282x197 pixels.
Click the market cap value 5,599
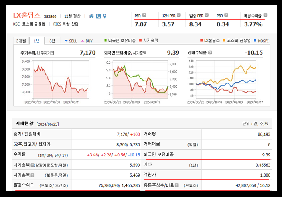[135, 165]
